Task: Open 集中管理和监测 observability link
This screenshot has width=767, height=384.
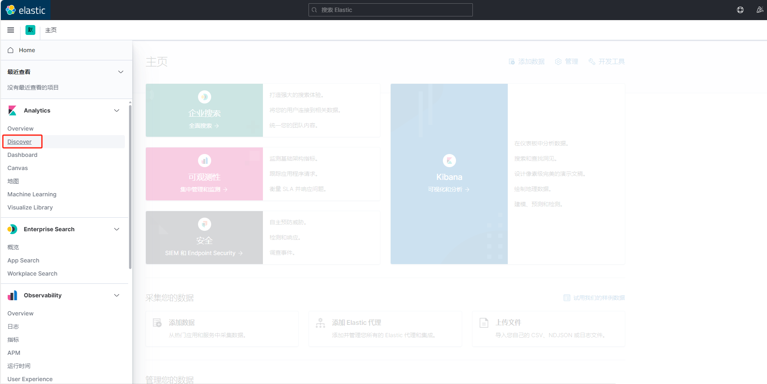Action: [x=204, y=189]
